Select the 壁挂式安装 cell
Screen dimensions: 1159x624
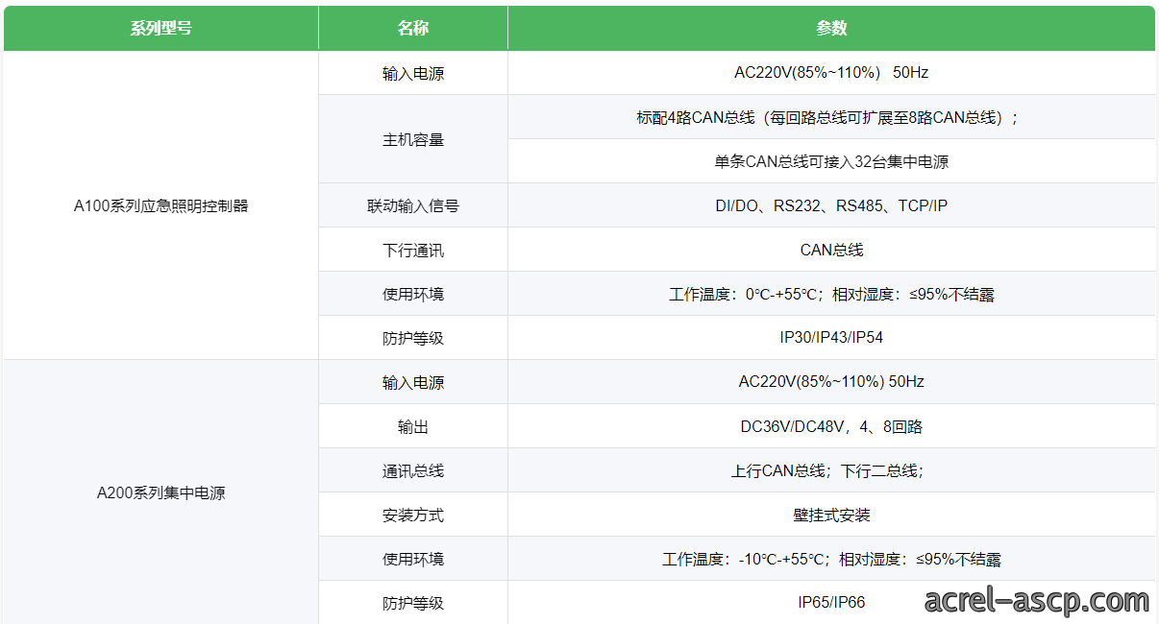pyautogui.click(x=831, y=515)
